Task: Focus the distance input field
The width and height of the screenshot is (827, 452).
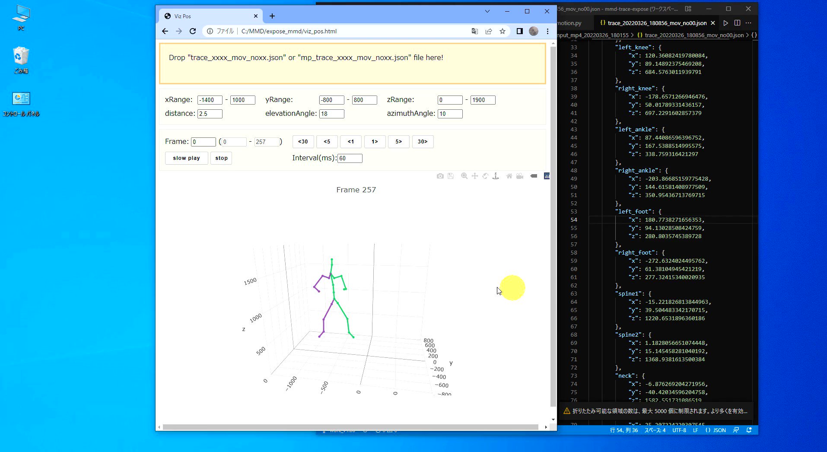Action: tap(210, 114)
